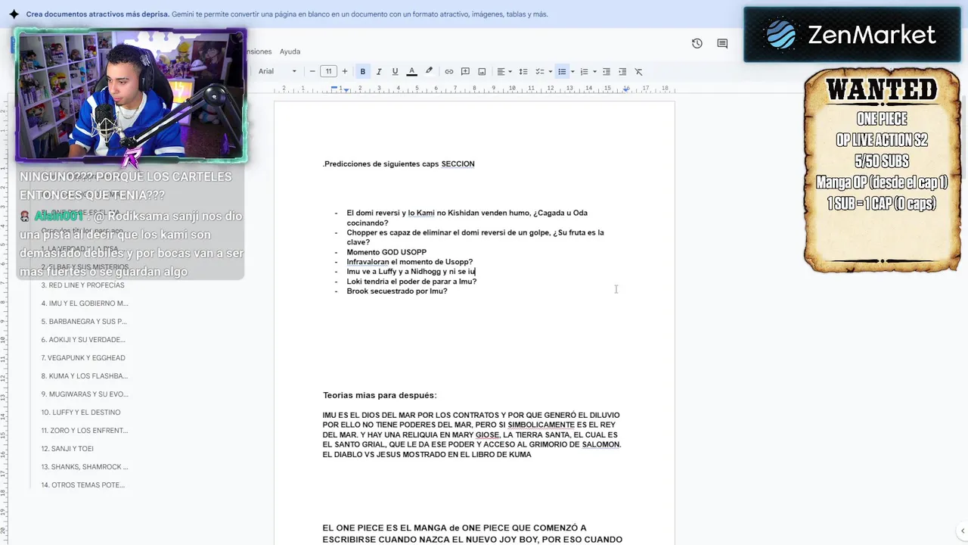Expand the checklist options arrow

tap(550, 71)
